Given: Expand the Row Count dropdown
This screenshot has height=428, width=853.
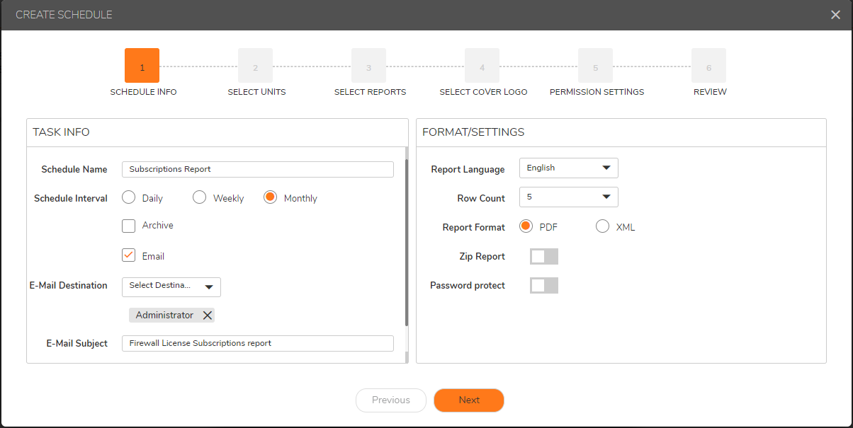Looking at the screenshot, I should pyautogui.click(x=568, y=197).
